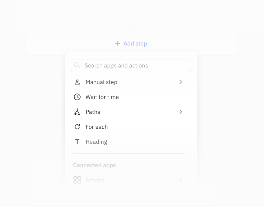This screenshot has height=207, width=264.
Task: Click the For each loop icon
Action: click(x=77, y=127)
